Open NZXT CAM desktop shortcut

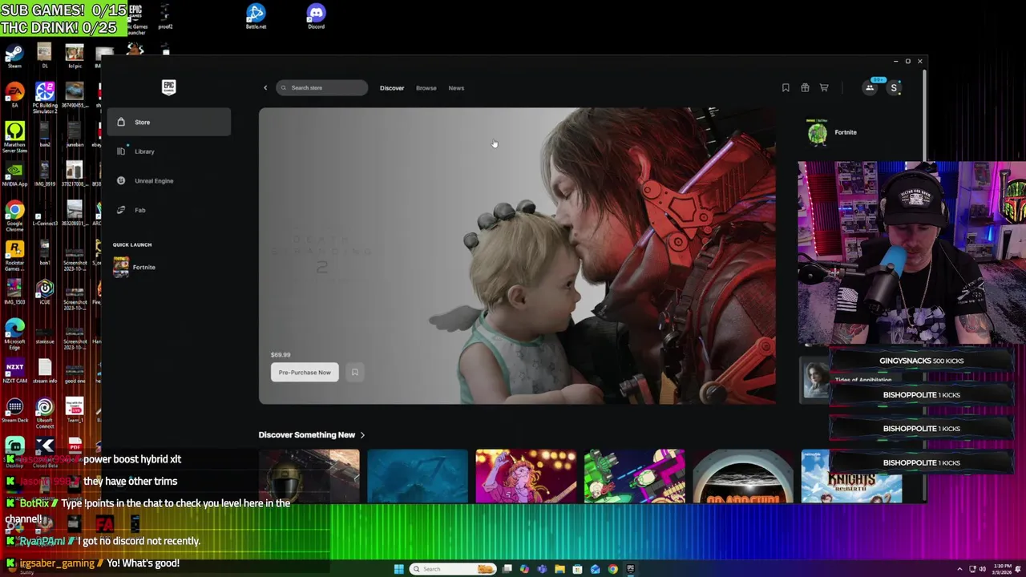point(14,371)
